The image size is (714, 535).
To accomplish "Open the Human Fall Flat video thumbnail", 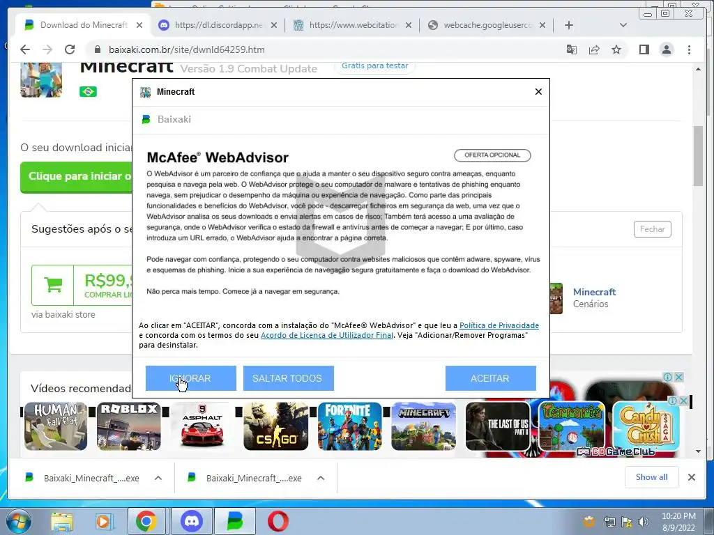I will click(56, 426).
